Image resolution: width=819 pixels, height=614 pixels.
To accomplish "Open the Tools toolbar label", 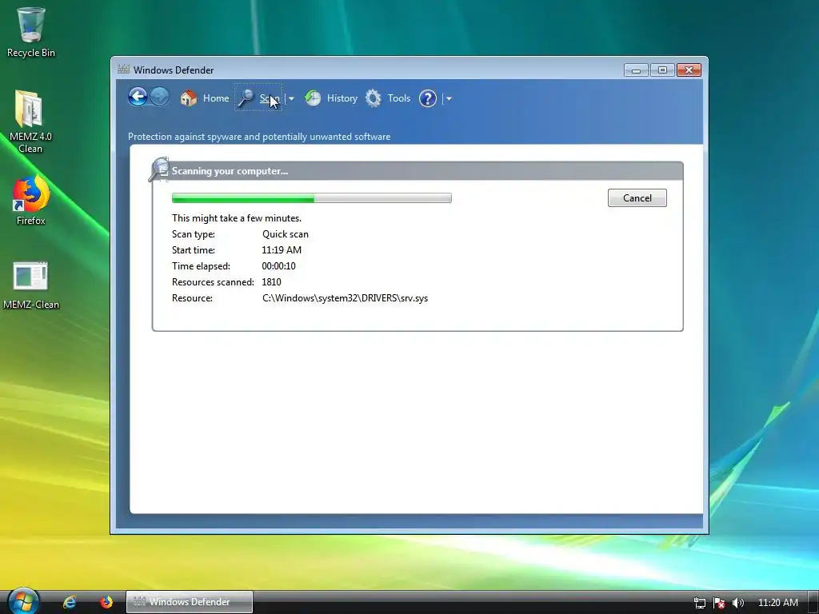I will [399, 98].
